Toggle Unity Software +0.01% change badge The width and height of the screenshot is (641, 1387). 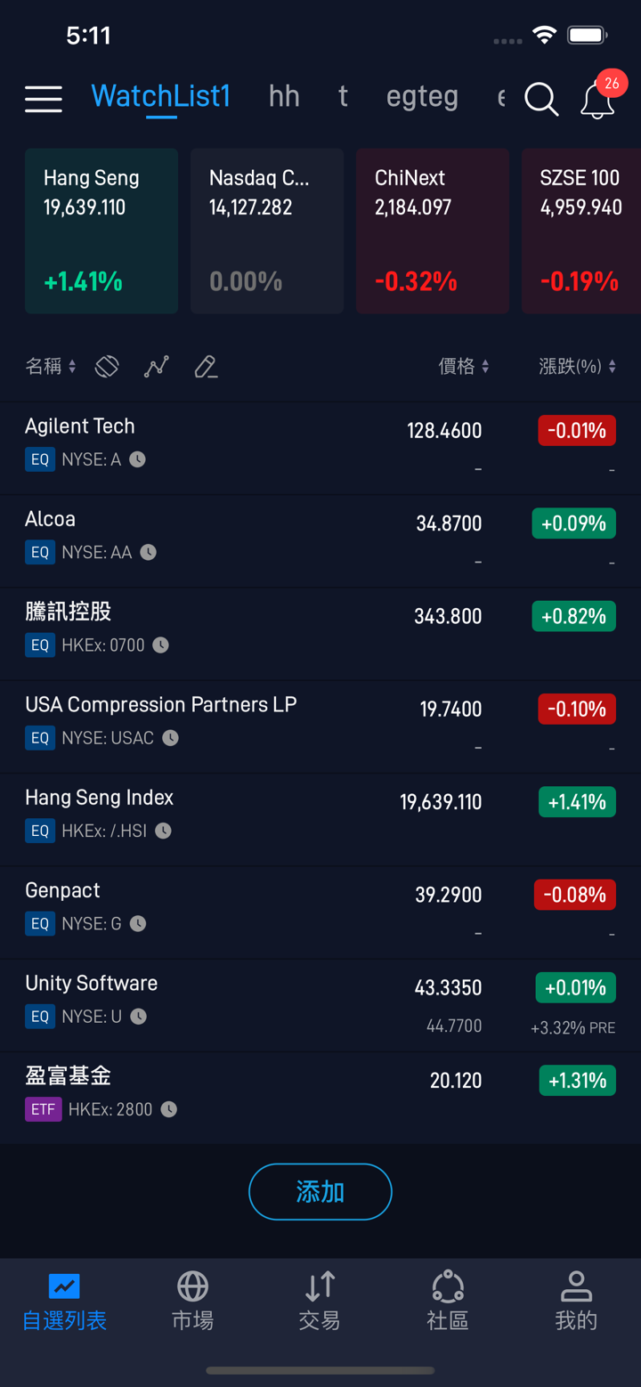[x=575, y=987]
